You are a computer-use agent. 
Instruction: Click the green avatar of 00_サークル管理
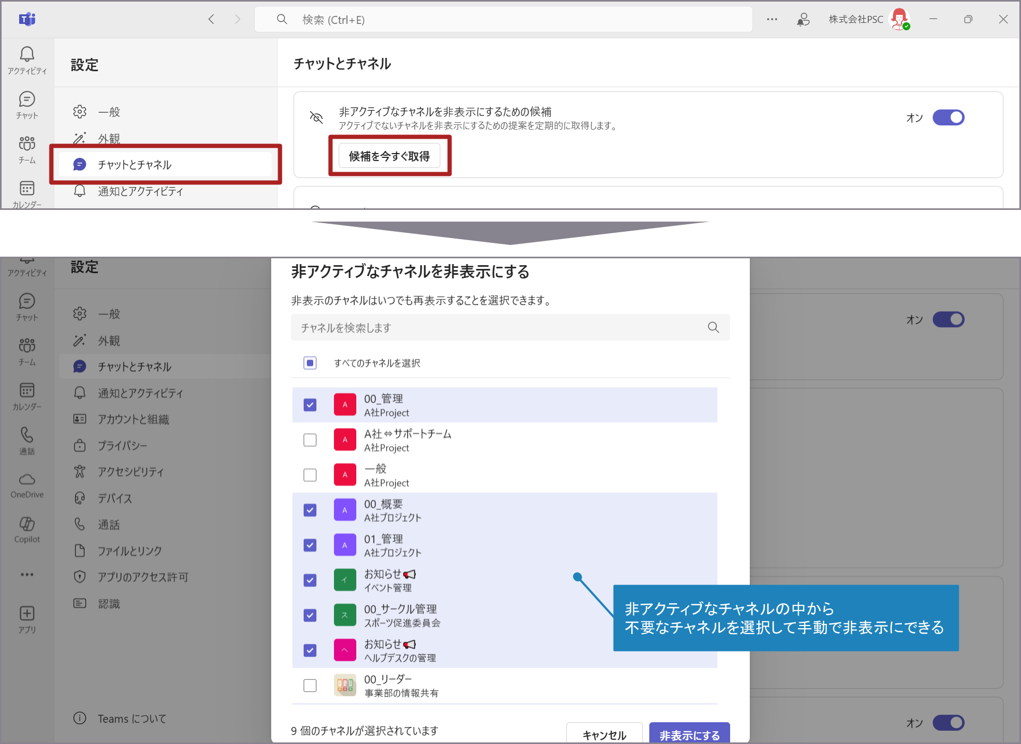click(345, 615)
